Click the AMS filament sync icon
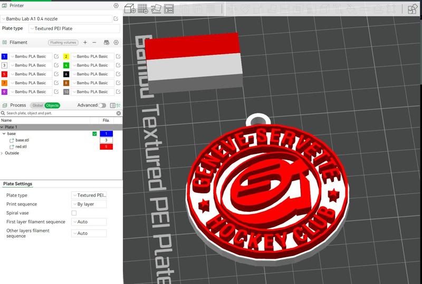 [x=107, y=43]
